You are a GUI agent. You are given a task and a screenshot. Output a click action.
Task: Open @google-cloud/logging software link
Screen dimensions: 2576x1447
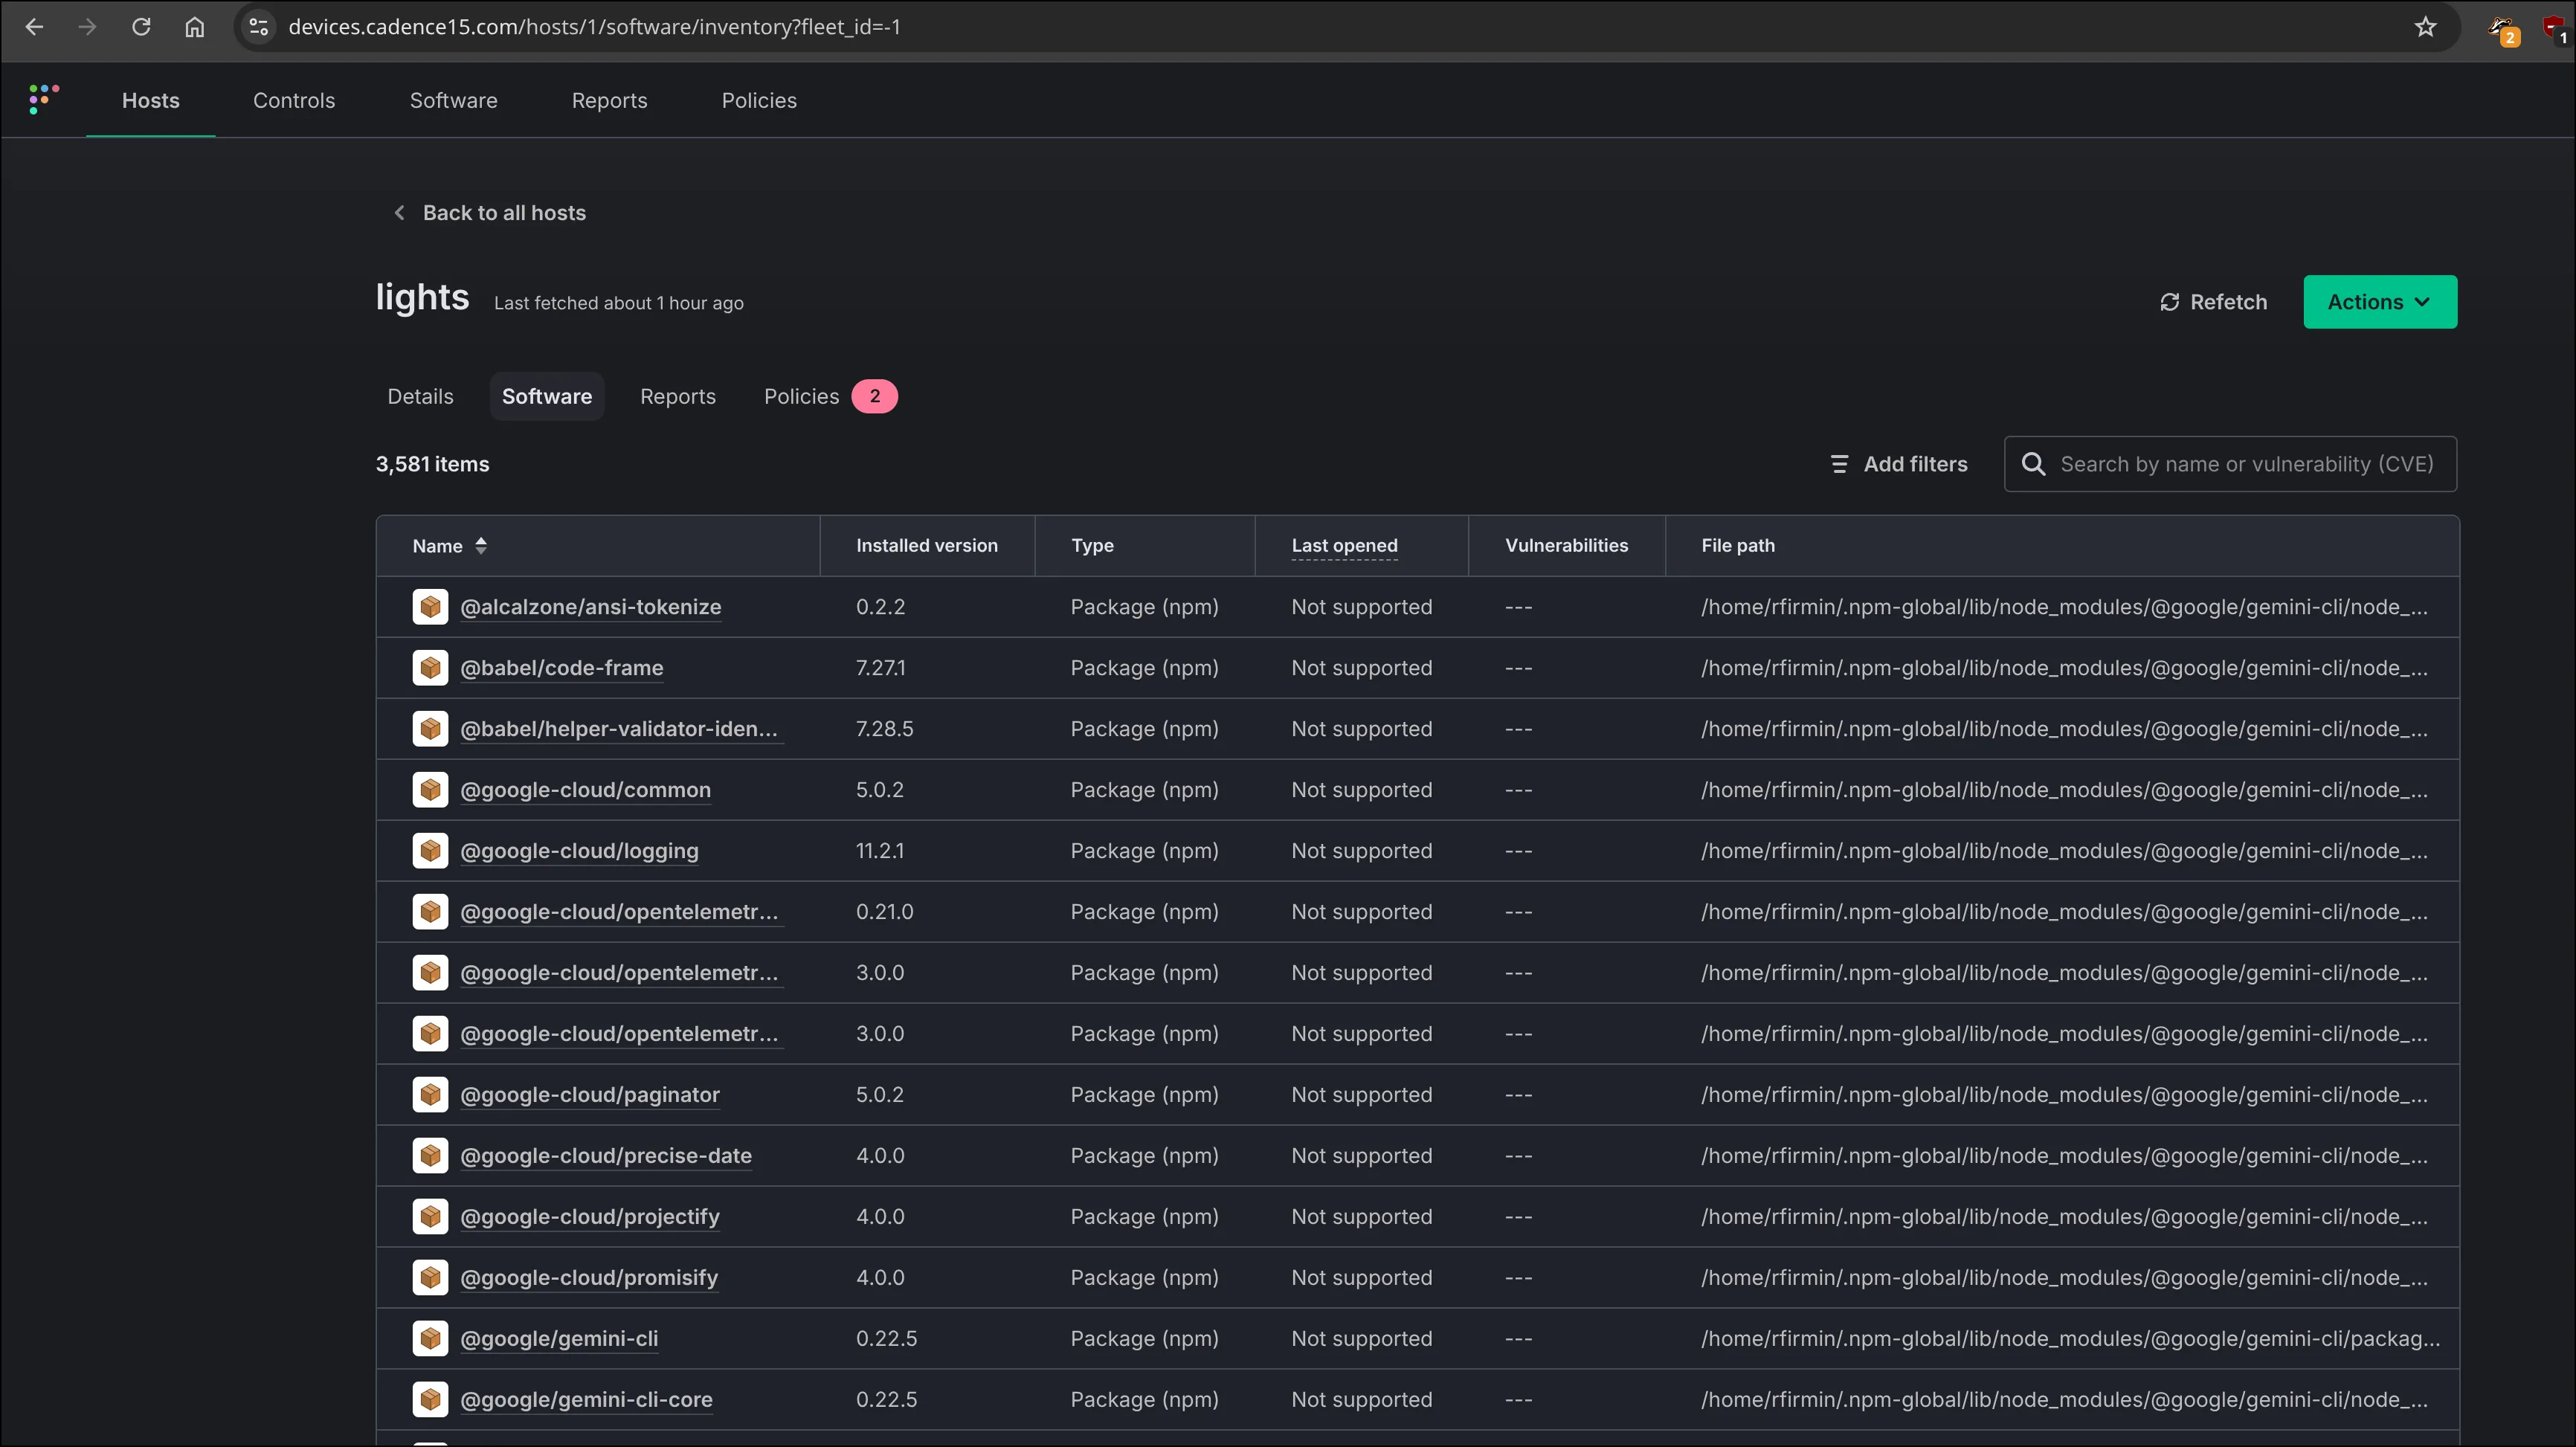[580, 851]
